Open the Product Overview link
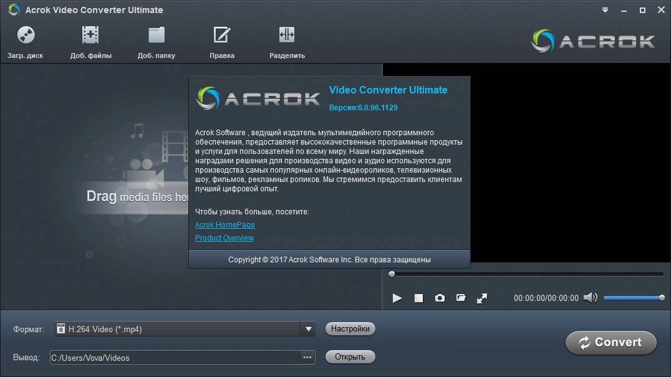Image resolution: width=671 pixels, height=377 pixels. tap(224, 237)
